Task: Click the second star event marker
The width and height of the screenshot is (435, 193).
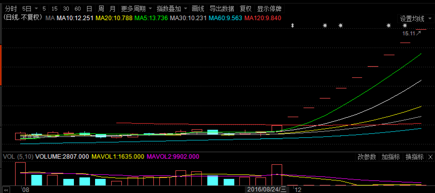Action: [340, 26]
